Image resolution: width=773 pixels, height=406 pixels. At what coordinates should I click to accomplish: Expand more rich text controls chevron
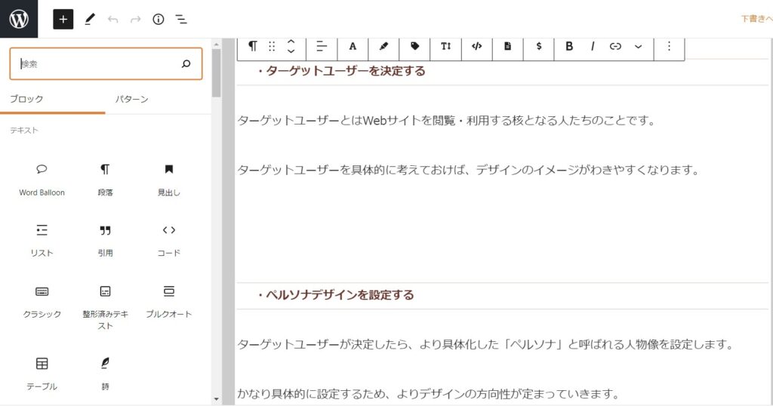(639, 46)
